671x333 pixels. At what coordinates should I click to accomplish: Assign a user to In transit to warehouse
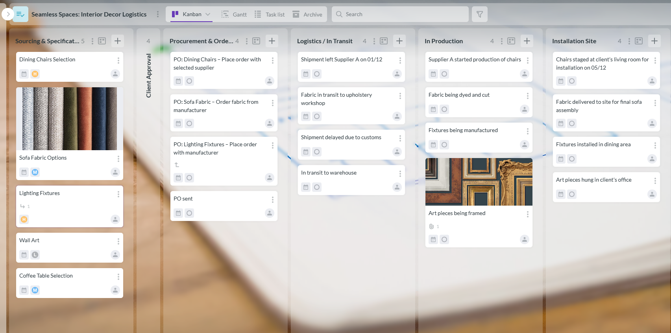(x=397, y=187)
